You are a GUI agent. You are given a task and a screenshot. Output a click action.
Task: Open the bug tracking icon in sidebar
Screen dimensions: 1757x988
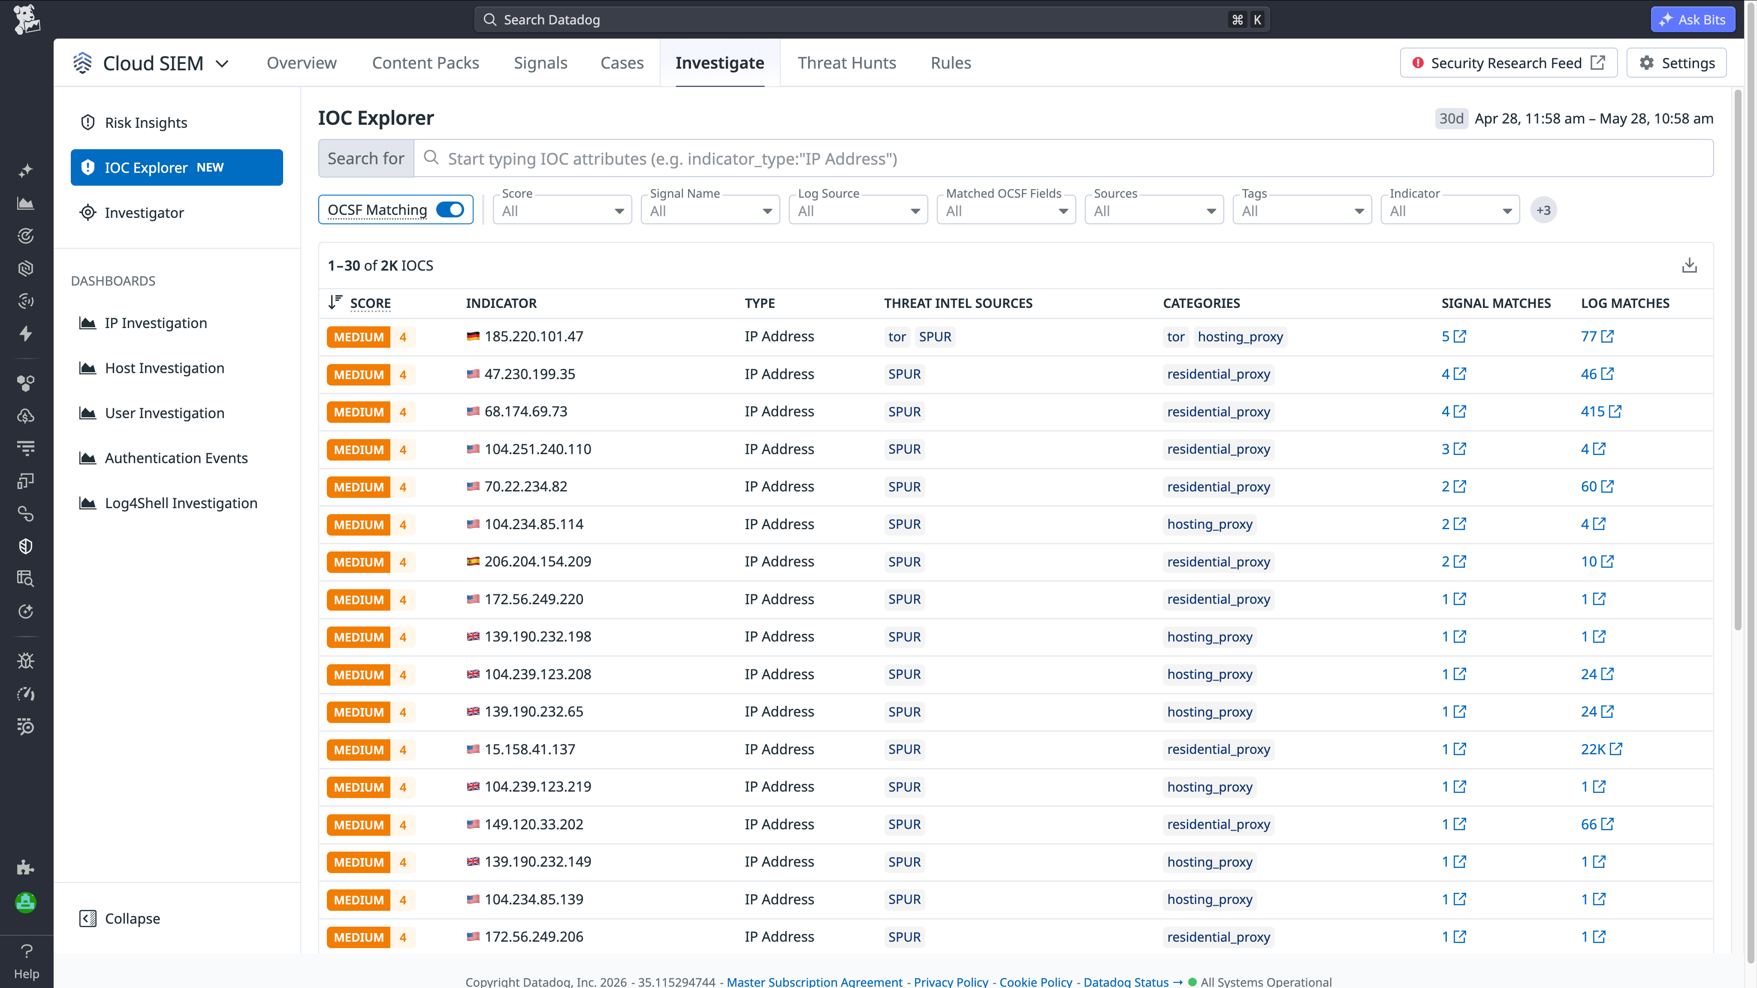[x=26, y=661]
